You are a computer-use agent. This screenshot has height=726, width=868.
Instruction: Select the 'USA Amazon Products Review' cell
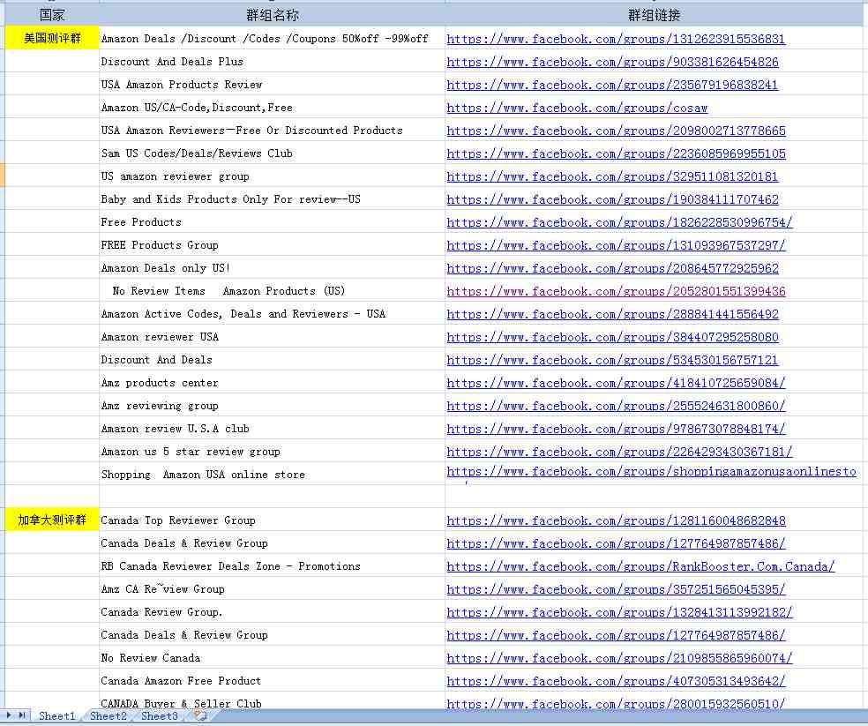point(272,84)
